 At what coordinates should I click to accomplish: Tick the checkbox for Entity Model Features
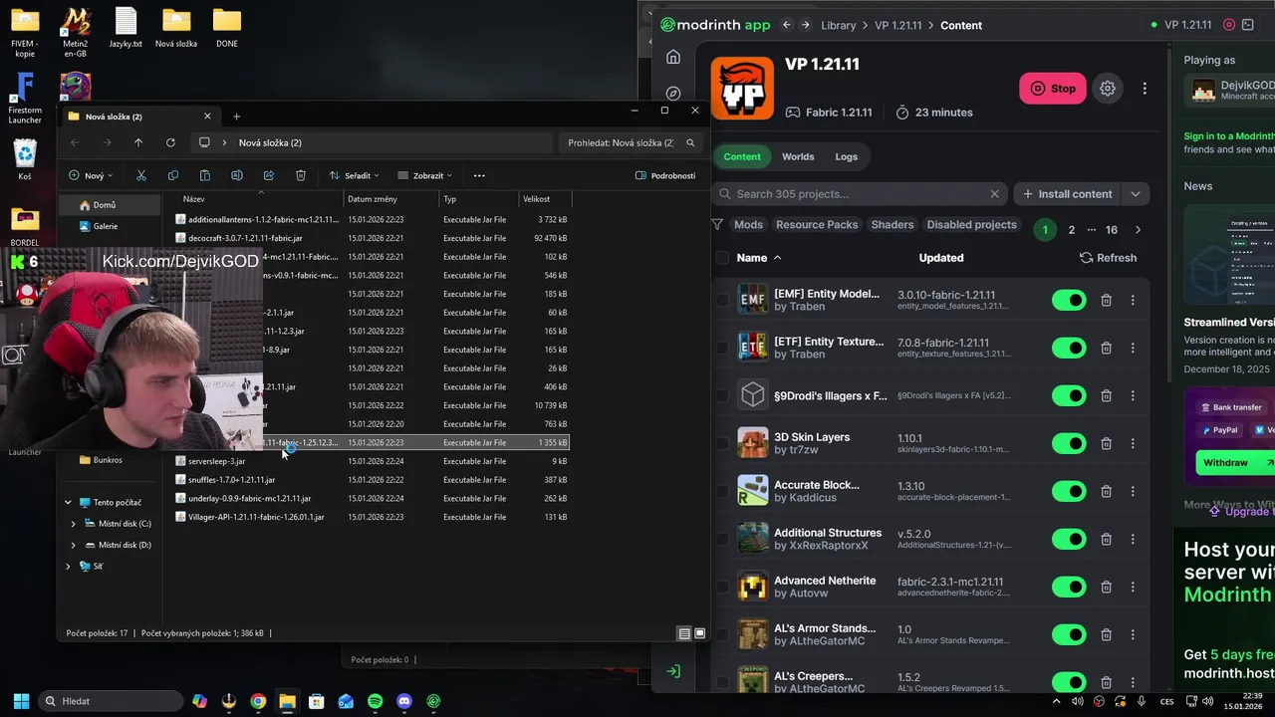point(722,300)
